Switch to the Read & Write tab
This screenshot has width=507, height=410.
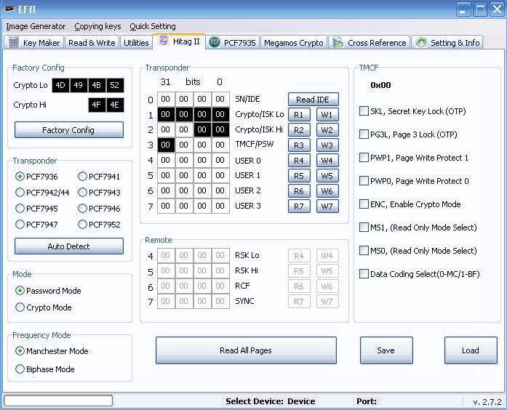pyautogui.click(x=92, y=43)
